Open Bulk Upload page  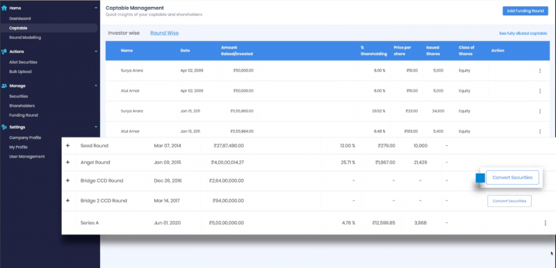(20, 72)
